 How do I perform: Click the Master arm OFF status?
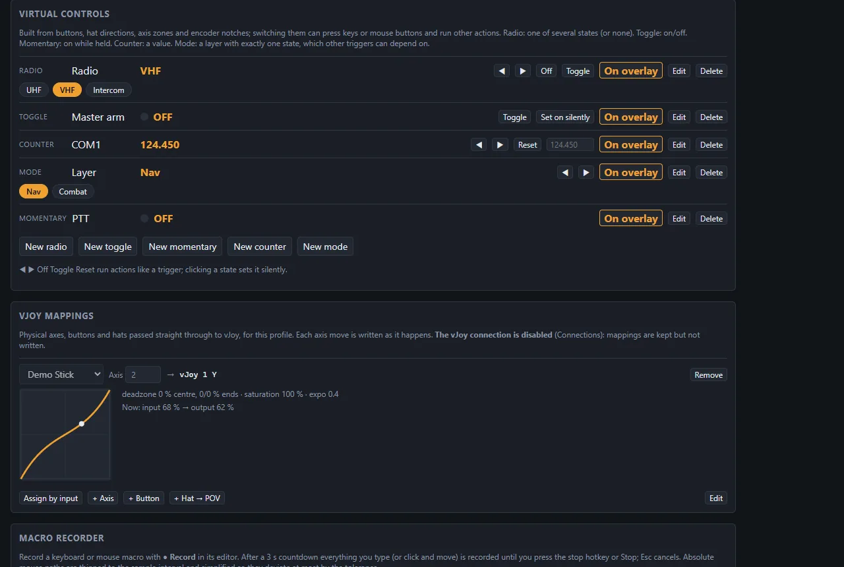(163, 117)
